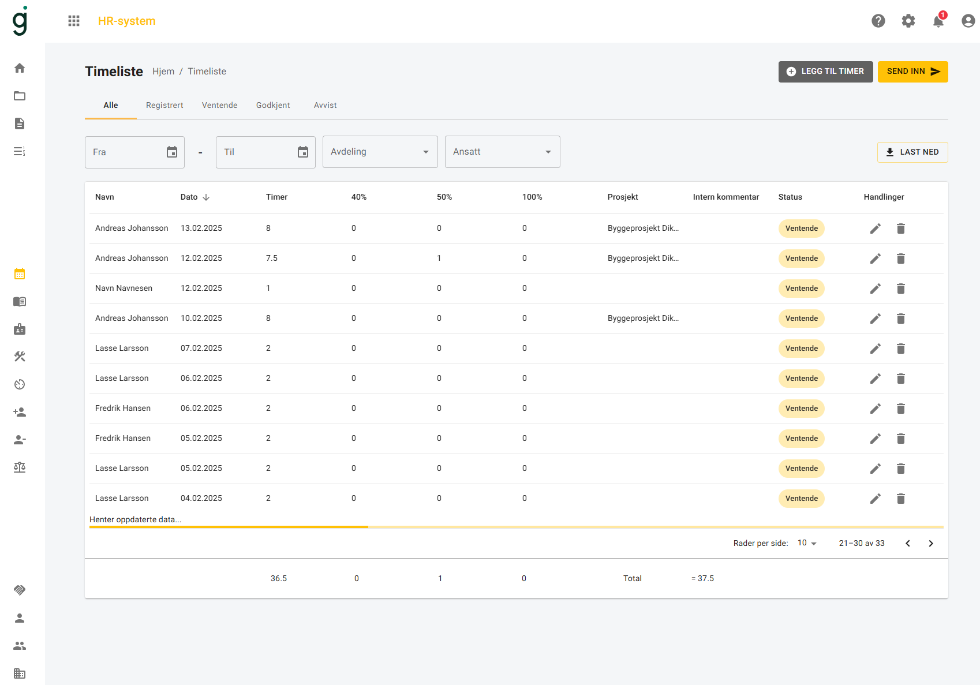This screenshot has height=685, width=980.
Task: Switch to the Ventende tab
Action: point(220,105)
